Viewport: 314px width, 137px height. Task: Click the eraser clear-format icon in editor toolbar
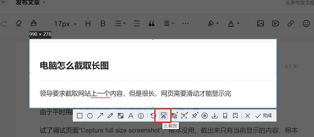[18, 24]
